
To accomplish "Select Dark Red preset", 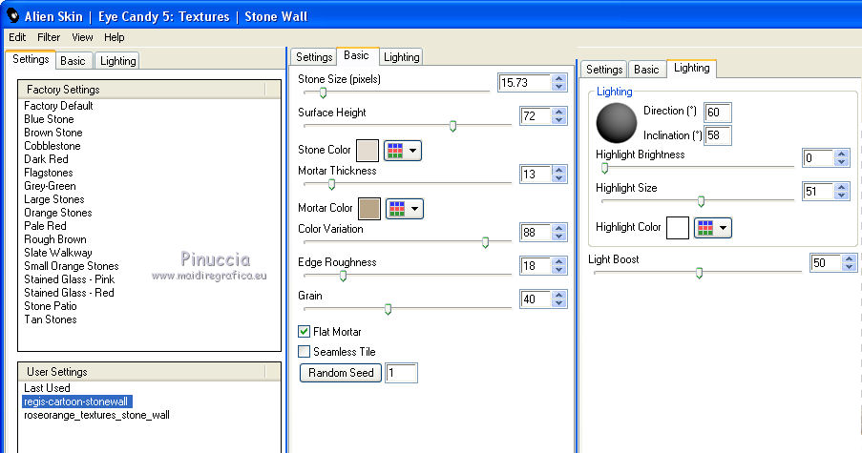I will coord(46,159).
